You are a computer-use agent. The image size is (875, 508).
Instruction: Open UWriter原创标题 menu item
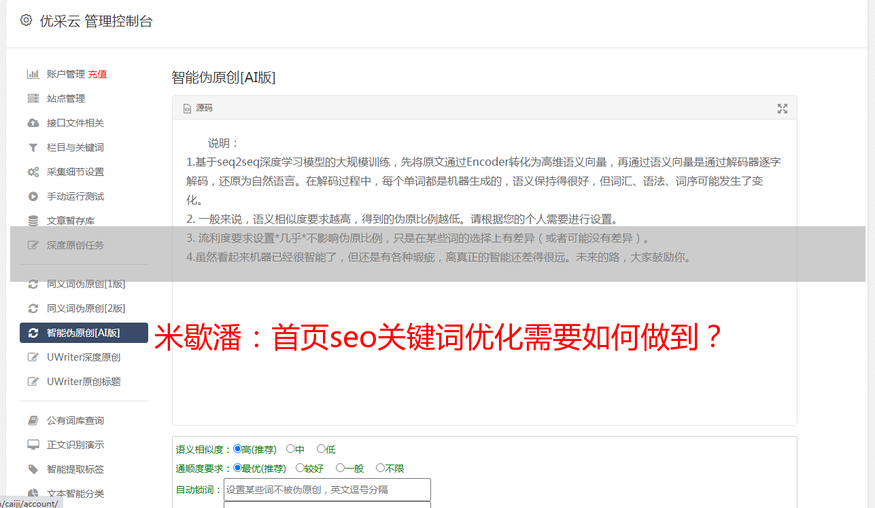pos(84,382)
